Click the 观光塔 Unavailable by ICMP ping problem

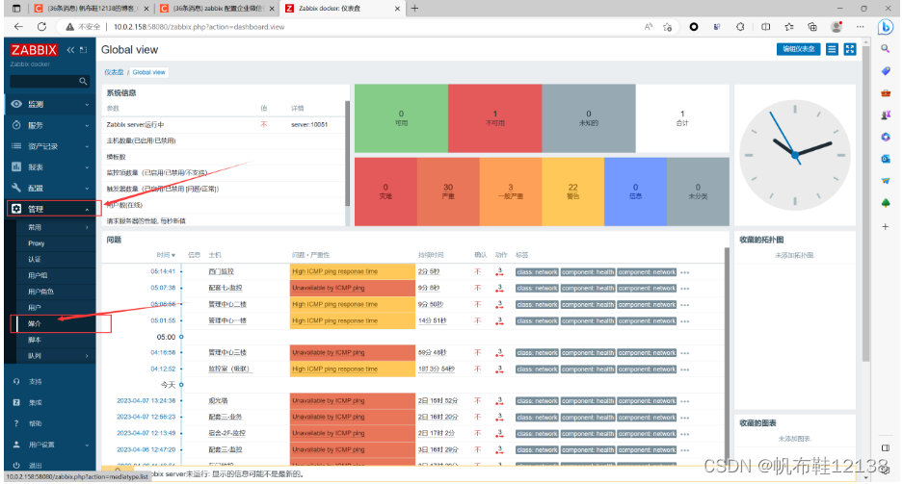click(x=329, y=400)
